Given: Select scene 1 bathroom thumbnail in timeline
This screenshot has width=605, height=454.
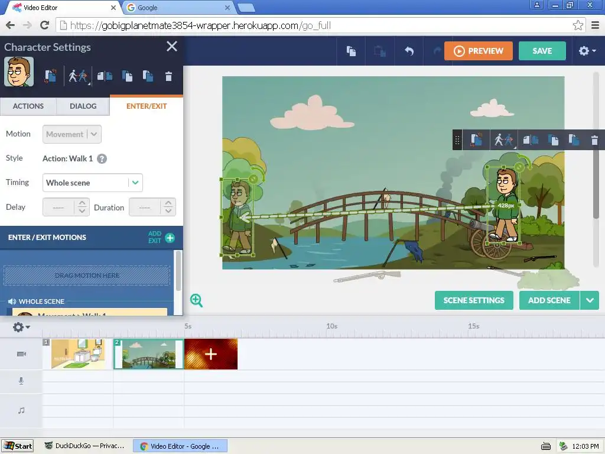Looking at the screenshot, I should click(77, 354).
